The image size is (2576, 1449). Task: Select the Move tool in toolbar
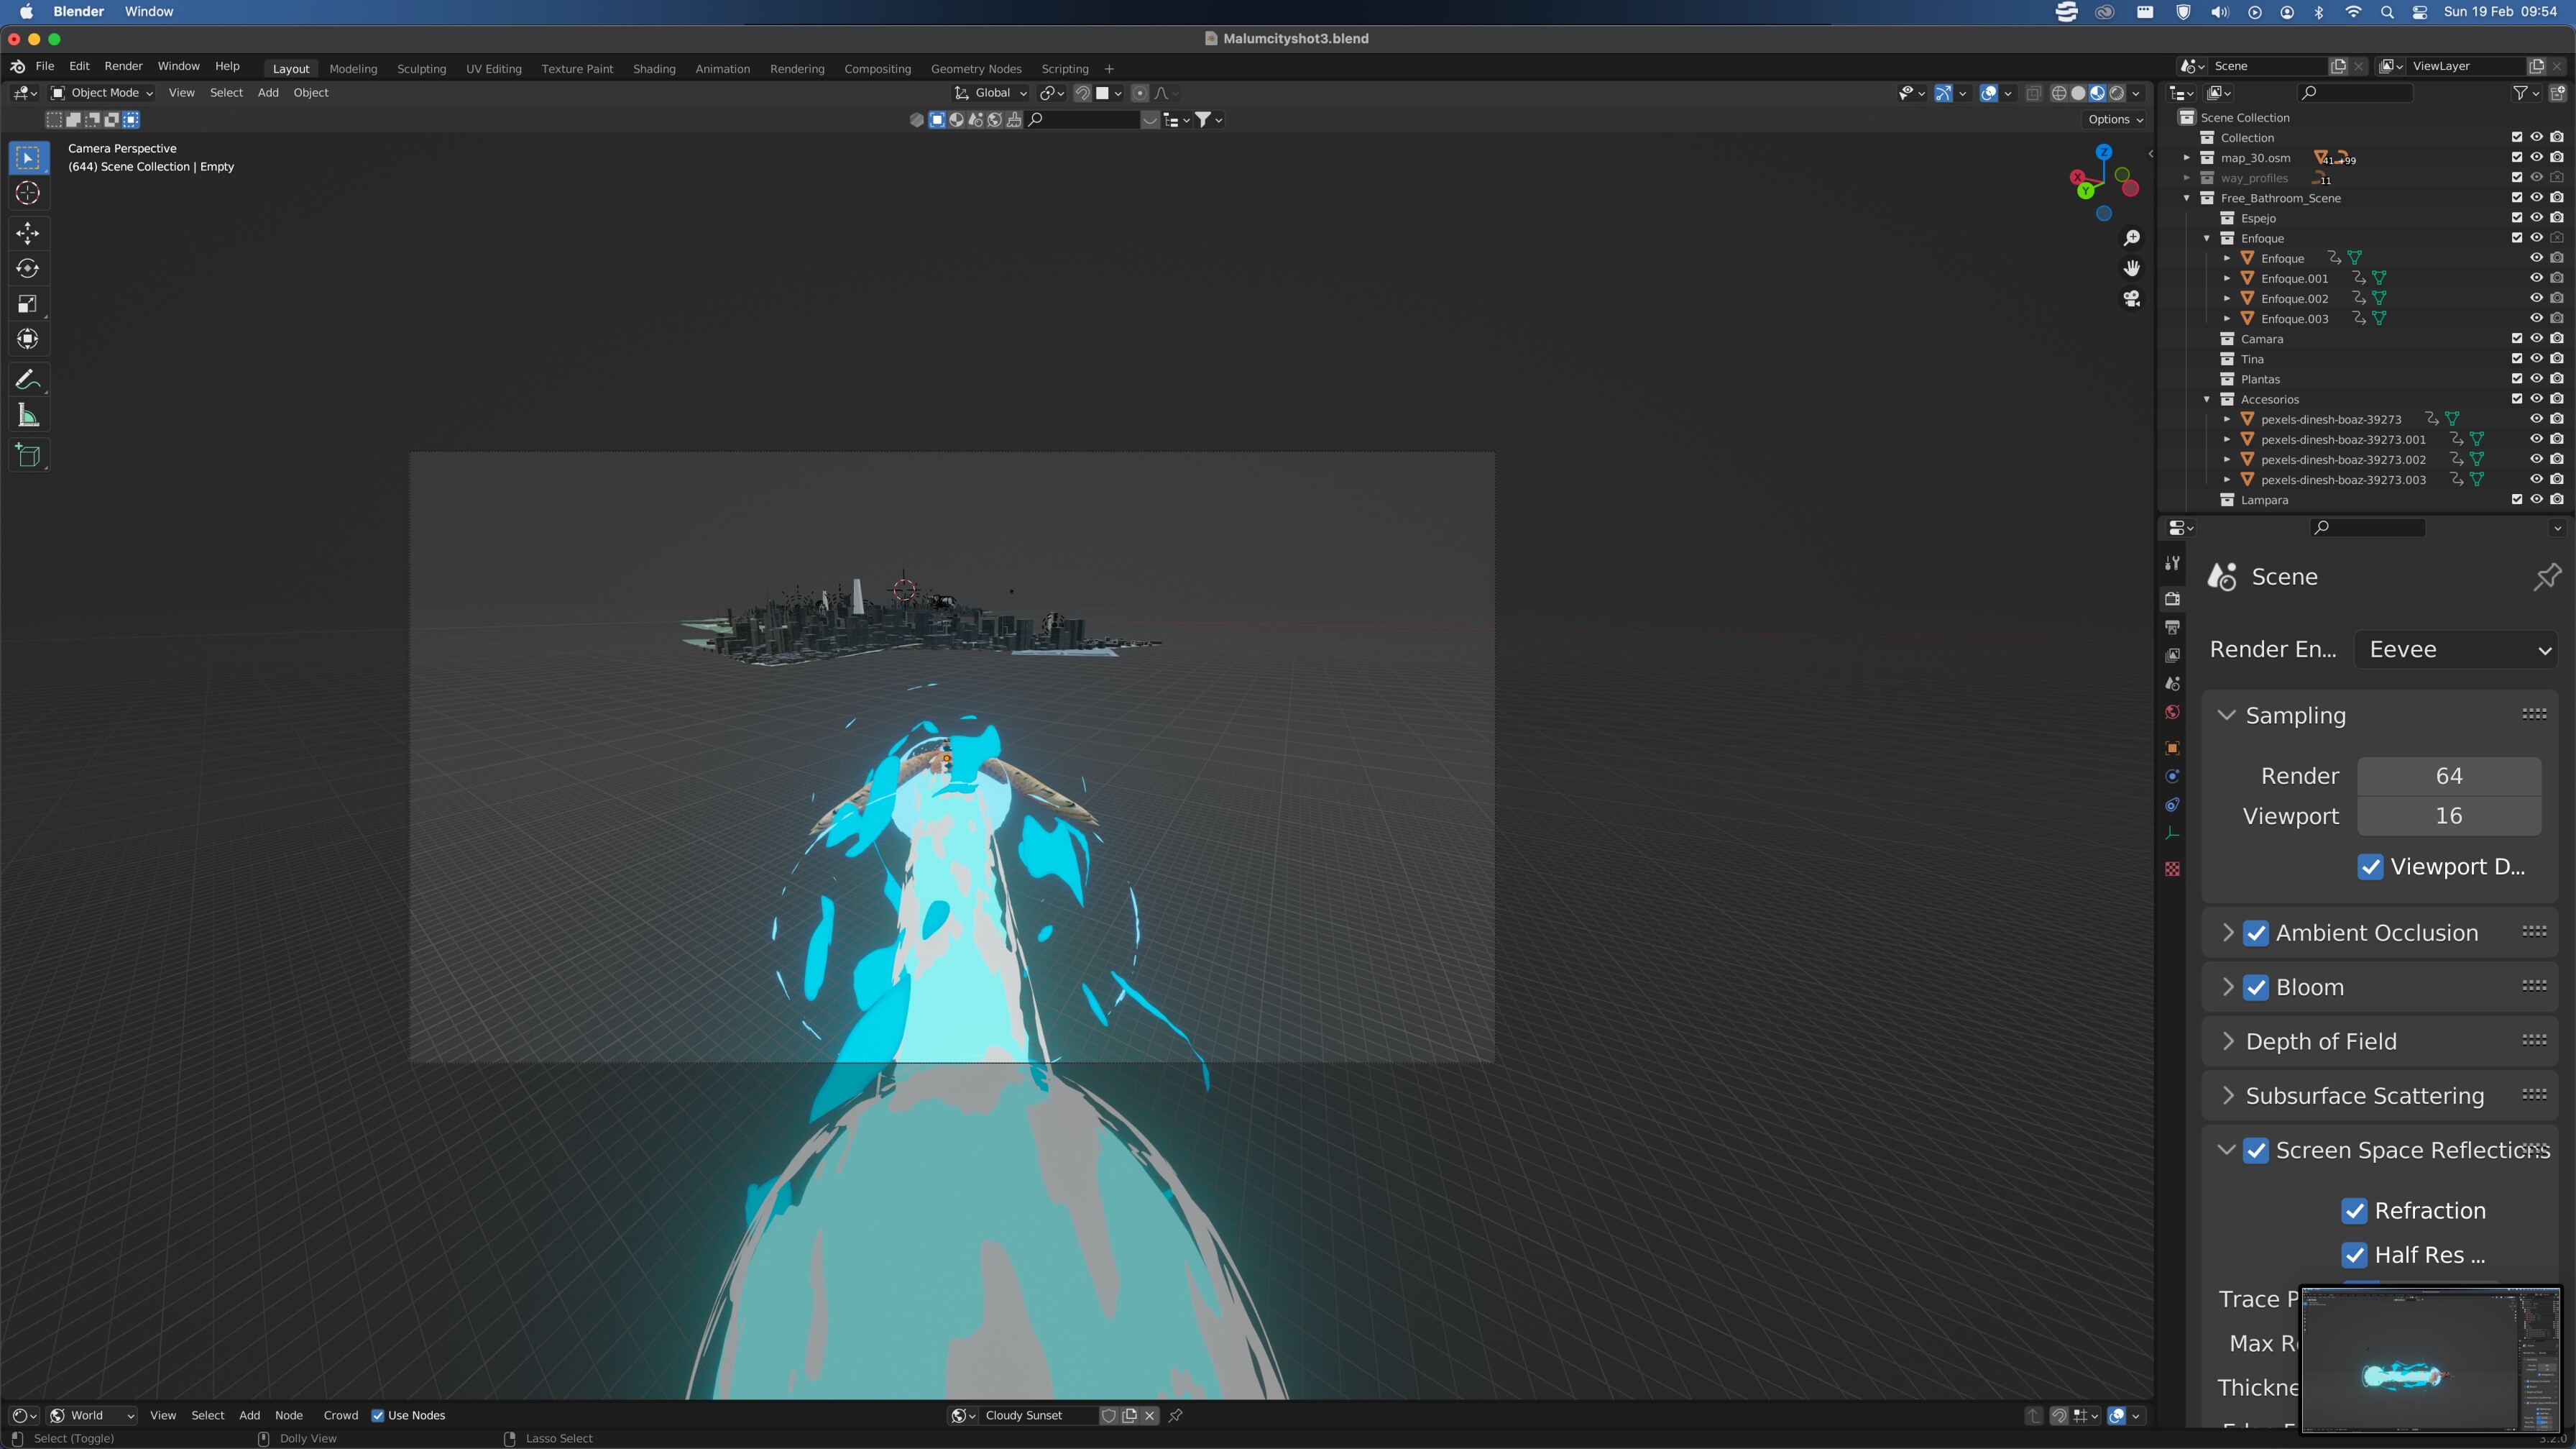(28, 233)
